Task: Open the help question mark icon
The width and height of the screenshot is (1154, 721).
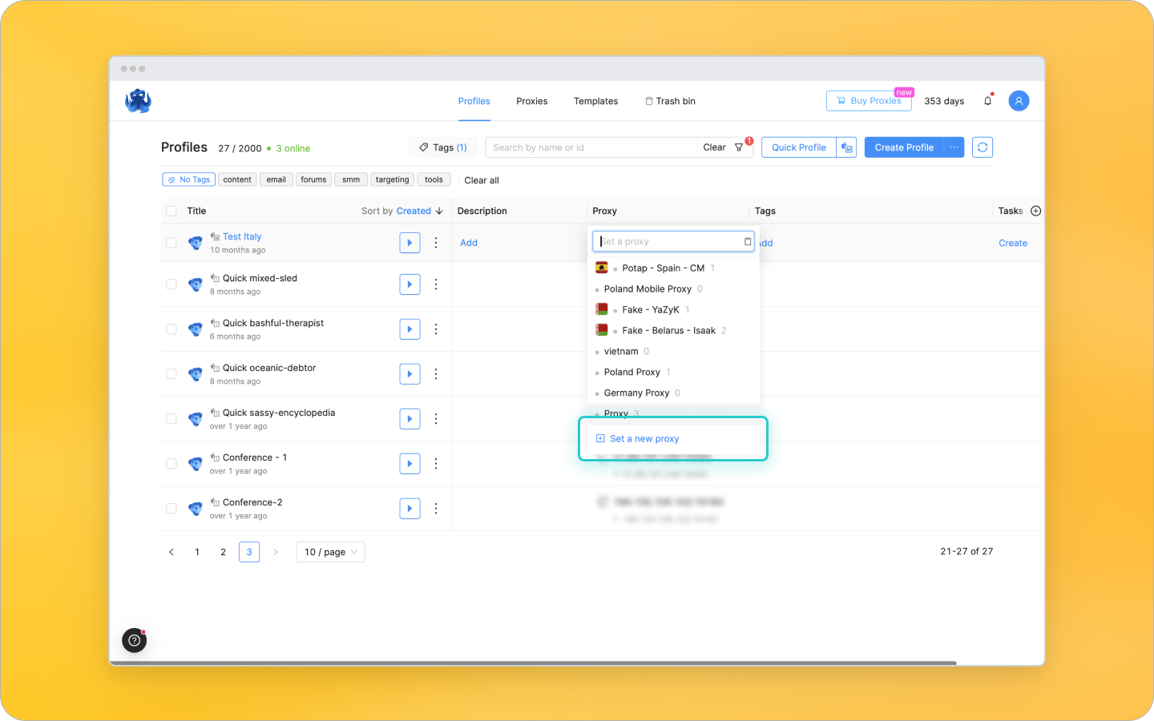Action: (134, 640)
